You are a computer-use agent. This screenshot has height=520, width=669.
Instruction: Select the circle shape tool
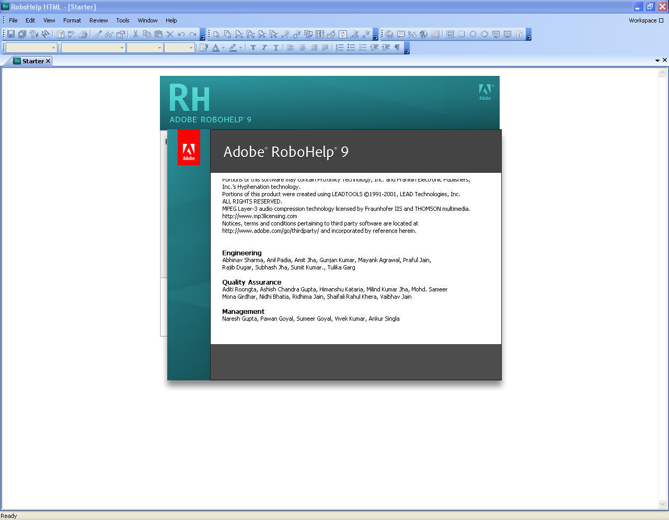click(473, 34)
